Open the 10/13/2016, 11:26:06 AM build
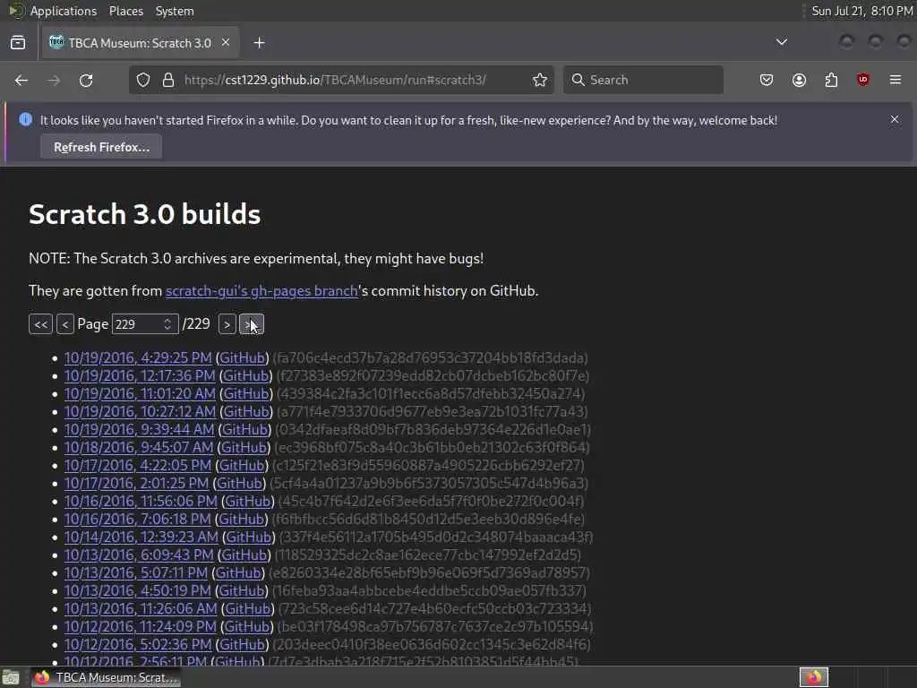Screen dimensions: 917x688 pyautogui.click(x=141, y=608)
